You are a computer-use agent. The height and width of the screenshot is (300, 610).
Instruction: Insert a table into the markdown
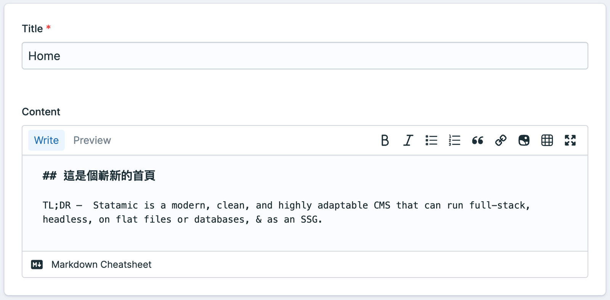tap(547, 140)
